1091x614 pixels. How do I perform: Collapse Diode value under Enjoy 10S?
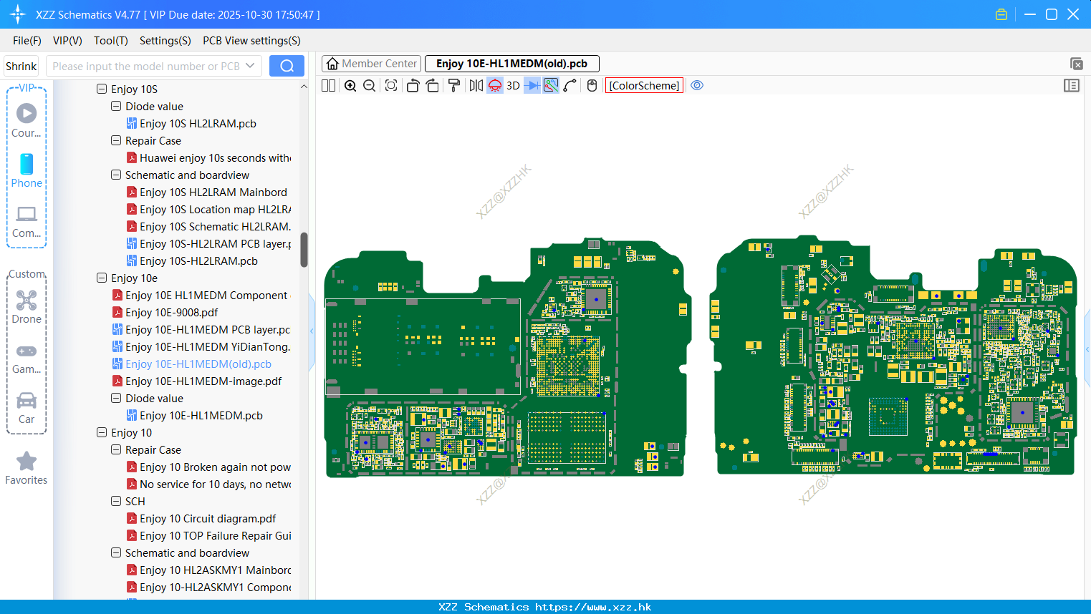[116, 106]
